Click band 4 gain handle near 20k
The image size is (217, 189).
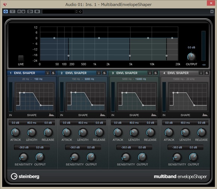pos(172,38)
